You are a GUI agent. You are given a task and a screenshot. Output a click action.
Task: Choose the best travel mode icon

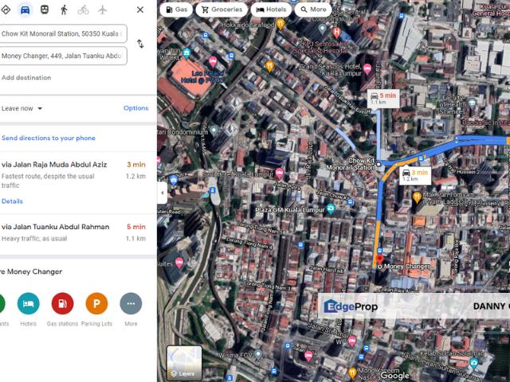click(6, 10)
